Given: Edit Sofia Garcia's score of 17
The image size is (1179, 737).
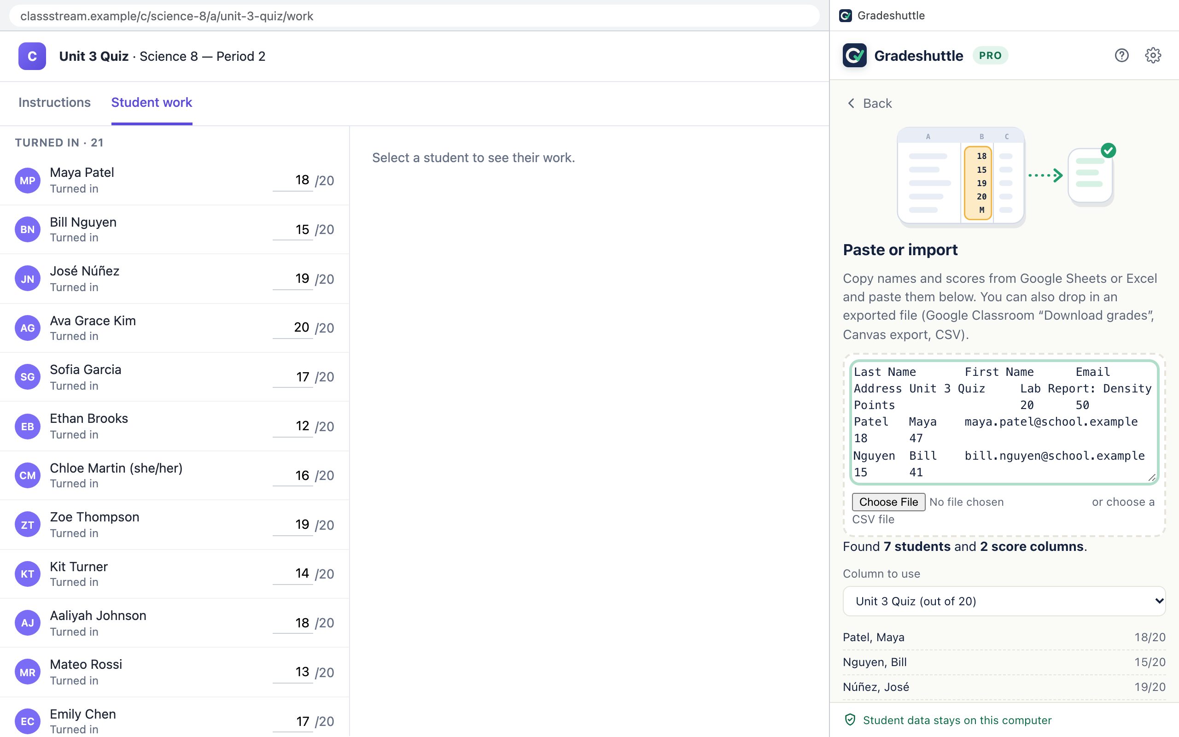Looking at the screenshot, I should [x=292, y=377].
